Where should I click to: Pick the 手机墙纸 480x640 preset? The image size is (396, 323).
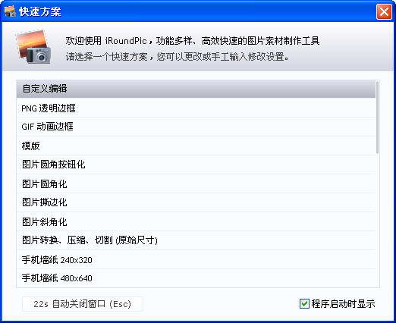coord(196,278)
